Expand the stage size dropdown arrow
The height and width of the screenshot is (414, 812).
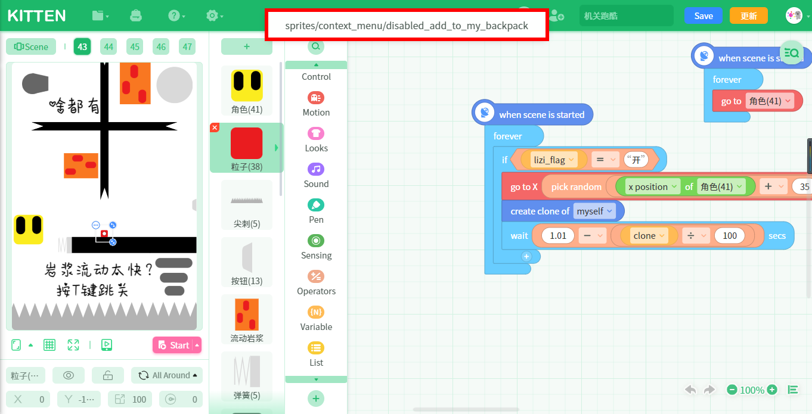tap(30, 345)
